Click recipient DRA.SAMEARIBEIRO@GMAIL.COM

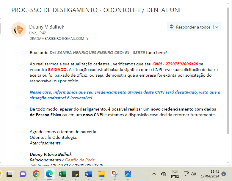click(x=57, y=39)
